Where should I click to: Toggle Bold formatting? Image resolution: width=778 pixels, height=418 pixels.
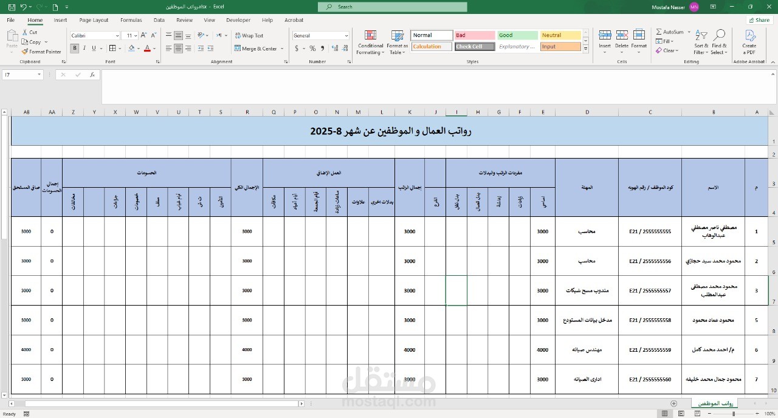(75, 49)
